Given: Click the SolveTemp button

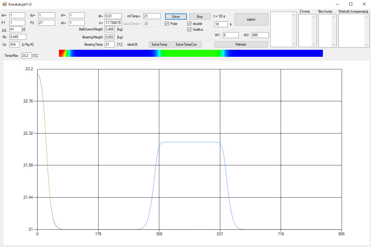Looking at the screenshot, I should pos(160,44).
